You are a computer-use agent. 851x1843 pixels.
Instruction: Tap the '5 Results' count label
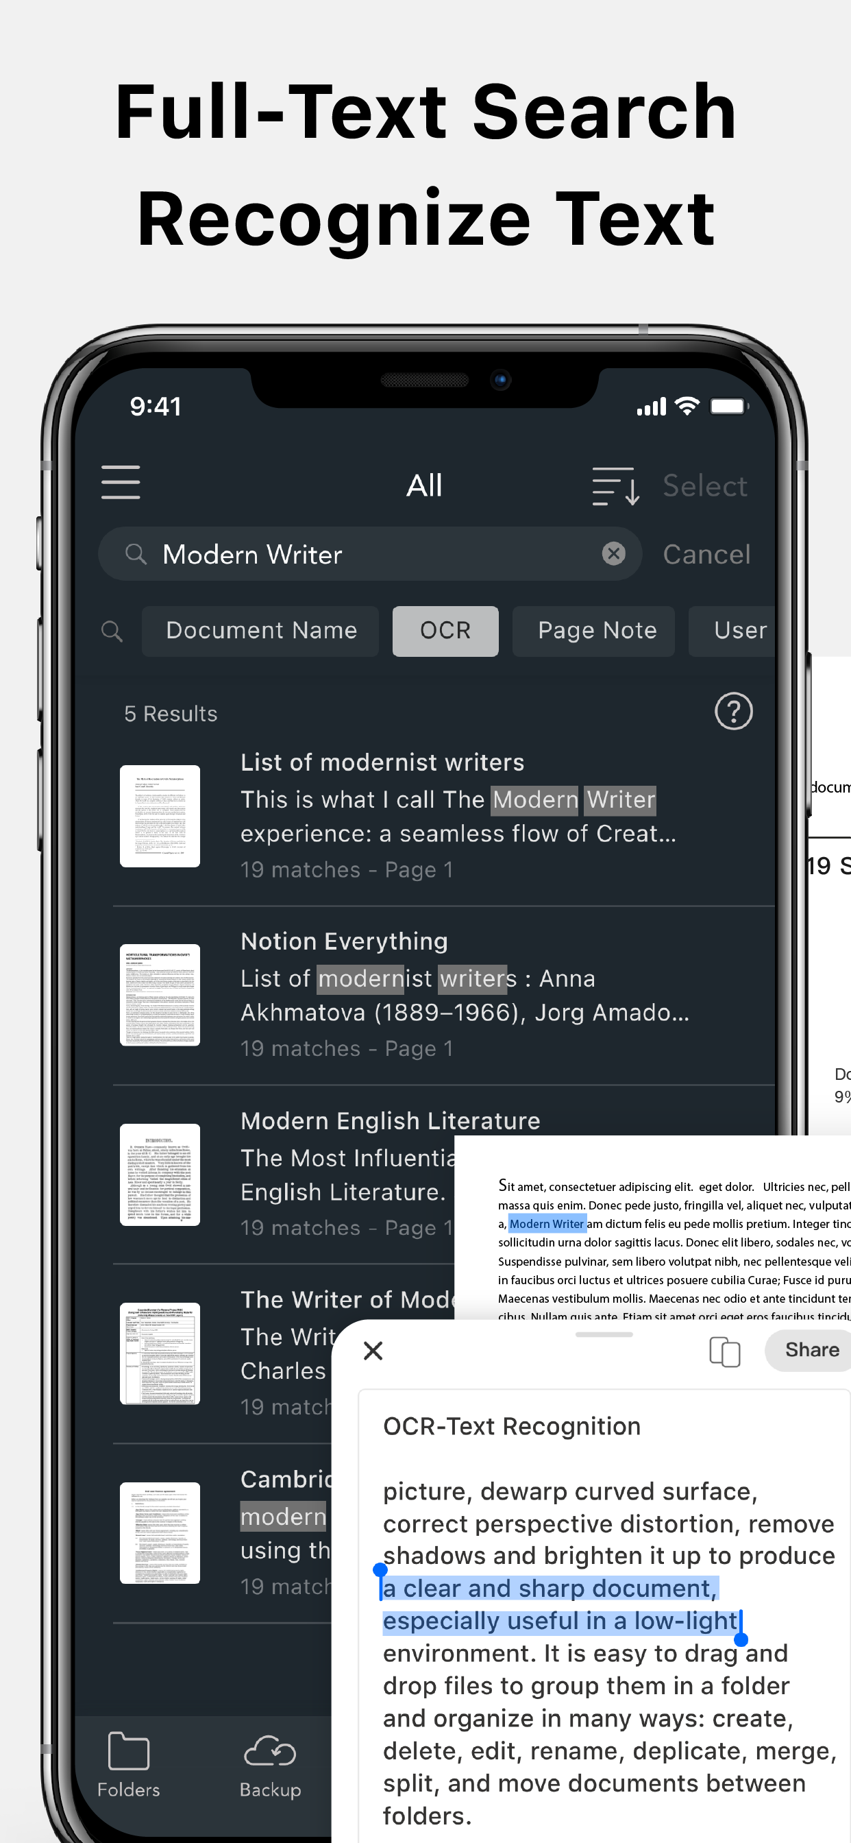171,714
